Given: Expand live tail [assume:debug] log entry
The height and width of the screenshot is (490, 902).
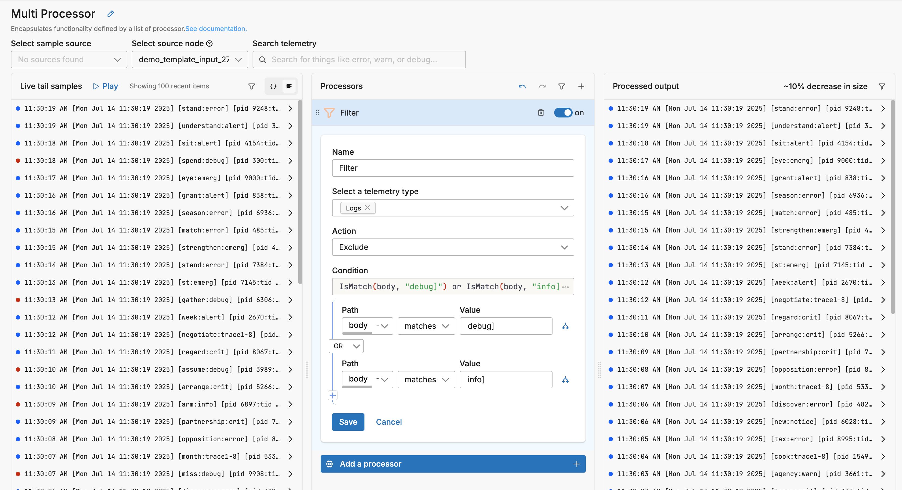Looking at the screenshot, I should (290, 370).
